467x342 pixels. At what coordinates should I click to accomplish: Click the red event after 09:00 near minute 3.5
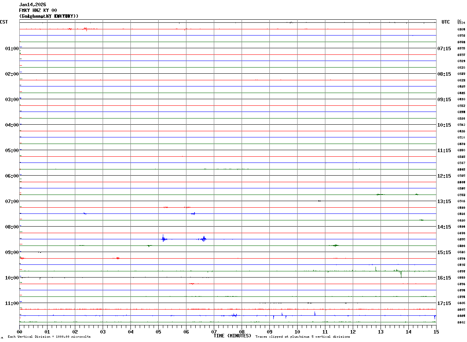pyautogui.click(x=117, y=258)
